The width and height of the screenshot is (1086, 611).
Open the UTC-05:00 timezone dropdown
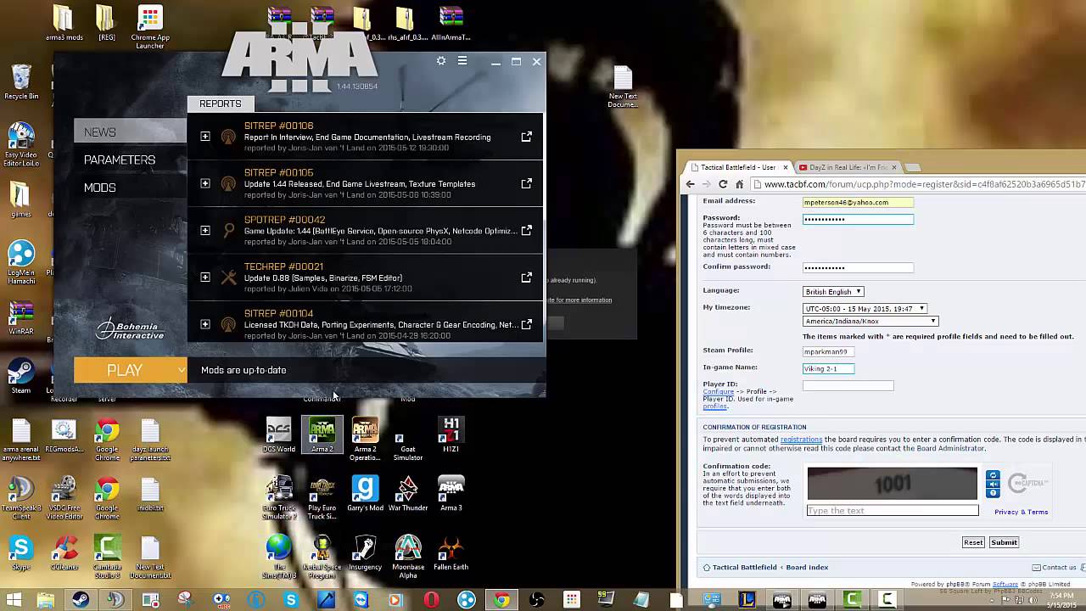[865, 308]
